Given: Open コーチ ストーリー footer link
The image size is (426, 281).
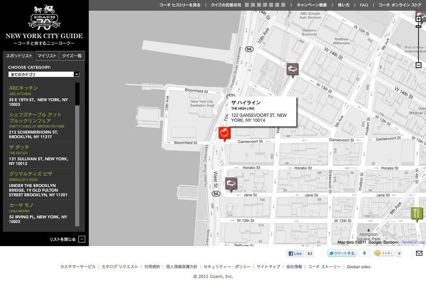Looking at the screenshot, I should pos(324,267).
